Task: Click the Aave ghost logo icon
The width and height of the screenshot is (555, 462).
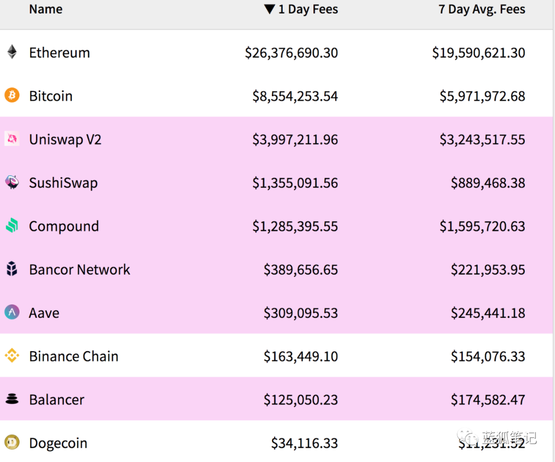Action: (x=12, y=312)
